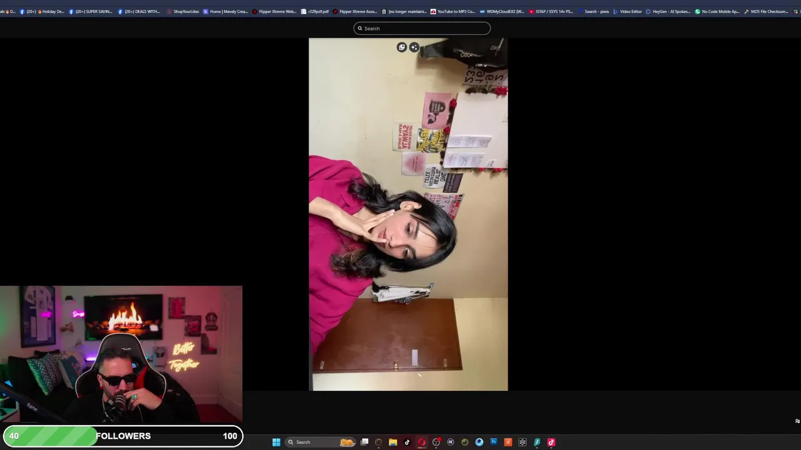The height and width of the screenshot is (450, 801).
Task: Open the taskbar icon with red notification badge
Action: [436, 442]
